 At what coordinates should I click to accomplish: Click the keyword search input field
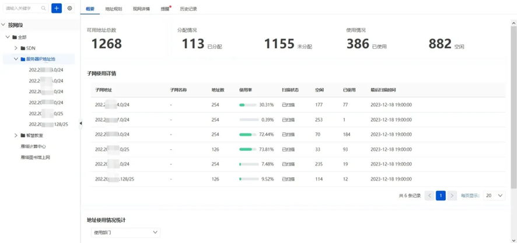[22, 8]
